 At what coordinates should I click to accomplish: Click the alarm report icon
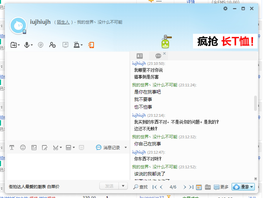coord(77,45)
